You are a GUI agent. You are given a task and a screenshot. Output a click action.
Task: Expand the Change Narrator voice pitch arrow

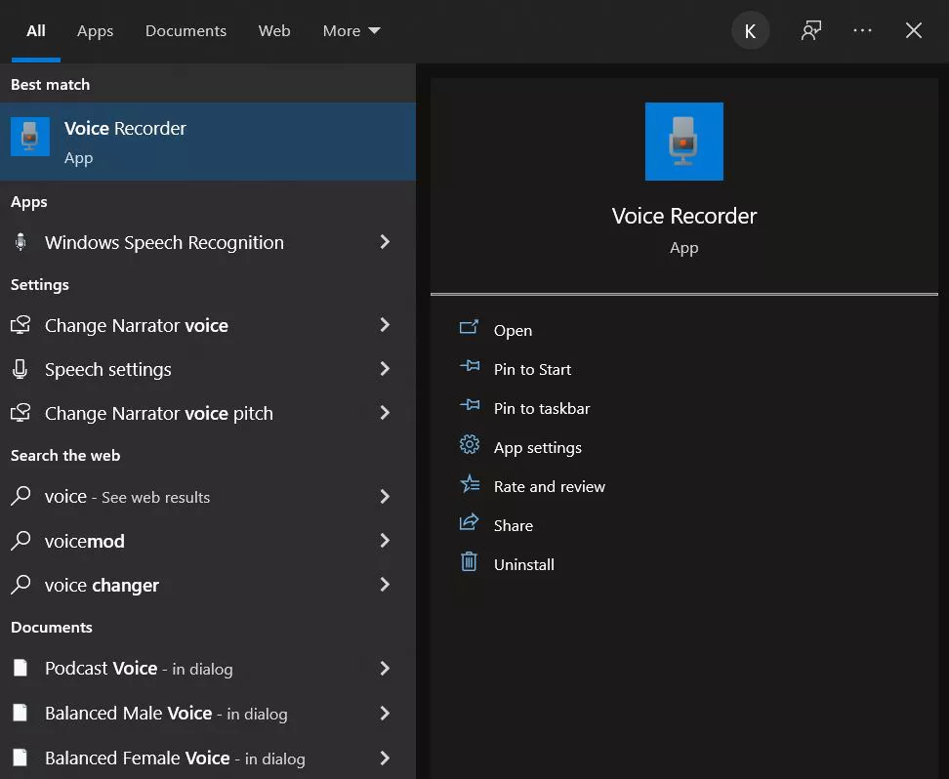385,413
